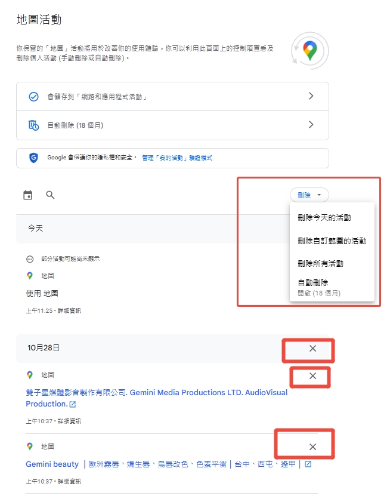Open the 刪除 dropdown button
390x502 pixels.
click(309, 195)
